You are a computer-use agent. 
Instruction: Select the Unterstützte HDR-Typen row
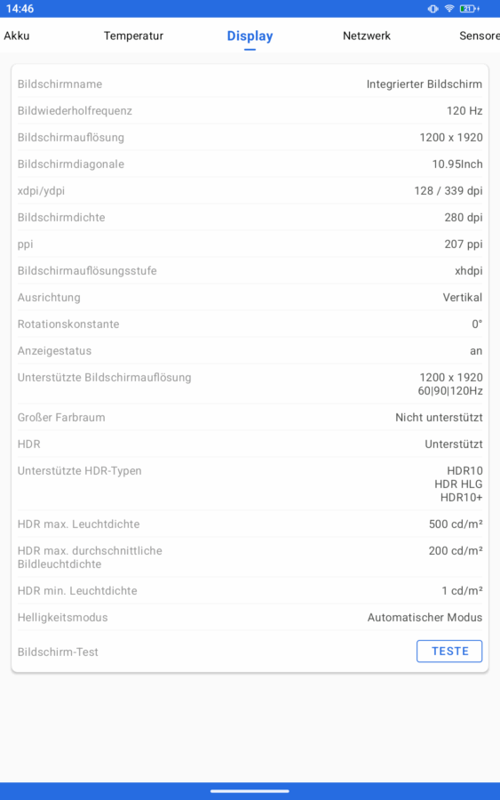pyautogui.click(x=250, y=484)
